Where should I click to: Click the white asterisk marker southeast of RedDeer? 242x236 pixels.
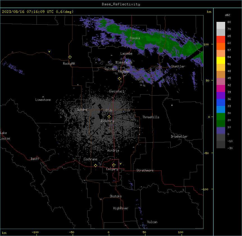click(x=141, y=85)
